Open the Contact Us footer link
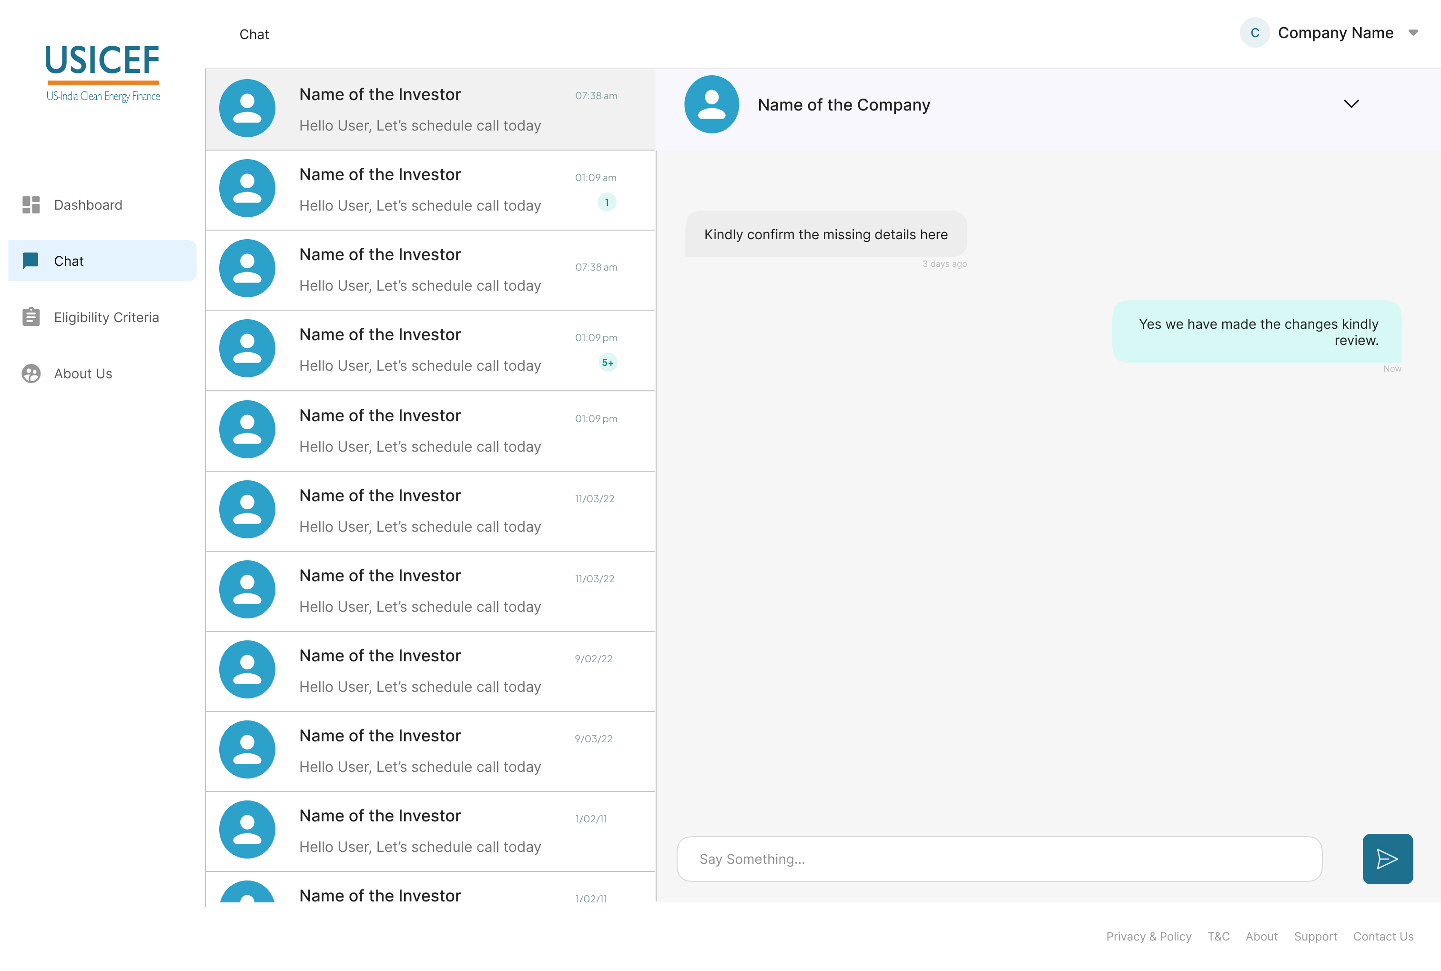Image resolution: width=1441 pixels, height=971 pixels. 1383,936
